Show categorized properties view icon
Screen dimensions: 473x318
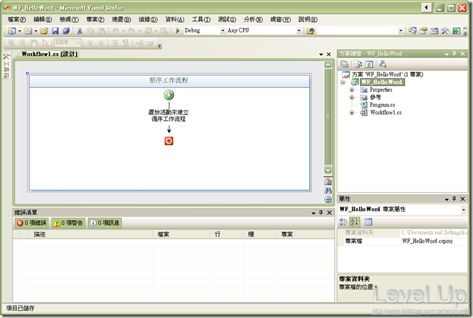[x=343, y=222]
